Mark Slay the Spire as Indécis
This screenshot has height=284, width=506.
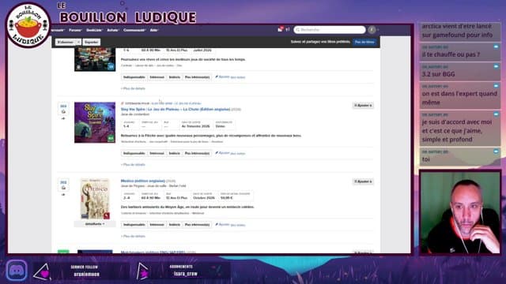coord(175,153)
